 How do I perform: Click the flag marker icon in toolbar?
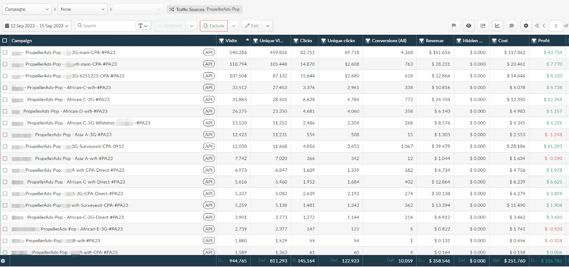coord(454,26)
